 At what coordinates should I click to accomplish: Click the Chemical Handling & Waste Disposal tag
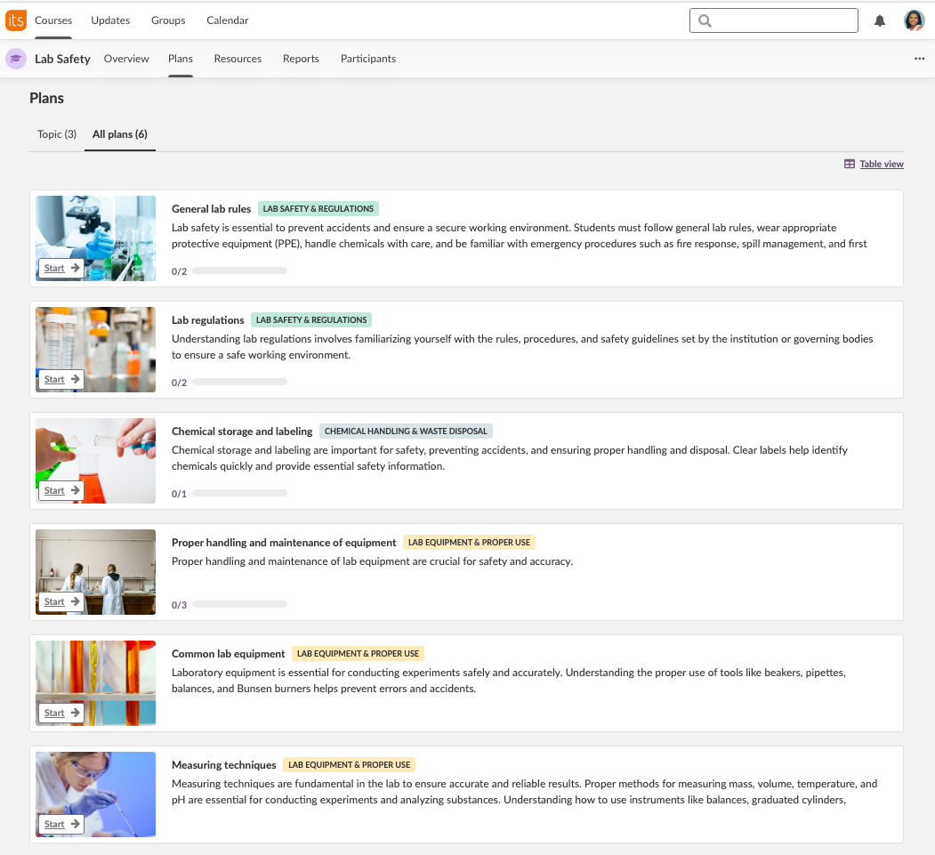pos(406,432)
